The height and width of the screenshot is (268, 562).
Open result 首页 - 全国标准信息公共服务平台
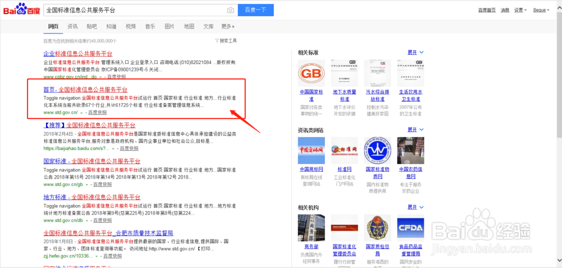pyautogui.click(x=85, y=89)
